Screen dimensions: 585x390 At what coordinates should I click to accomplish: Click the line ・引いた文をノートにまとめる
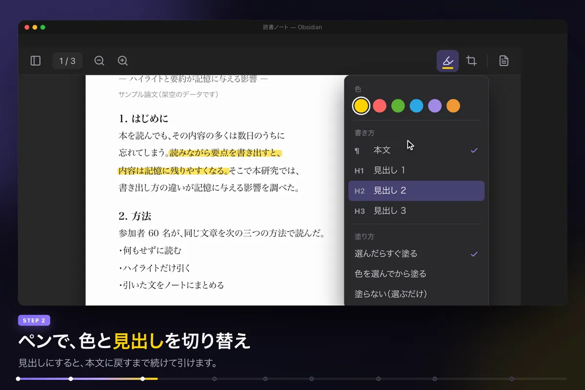coord(171,285)
